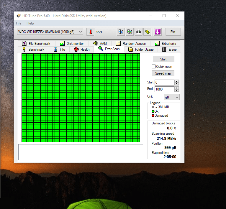This screenshot has height=209, width=226.
Task: Click the 214.9 MB/s scanning speed value
Action: click(166, 139)
